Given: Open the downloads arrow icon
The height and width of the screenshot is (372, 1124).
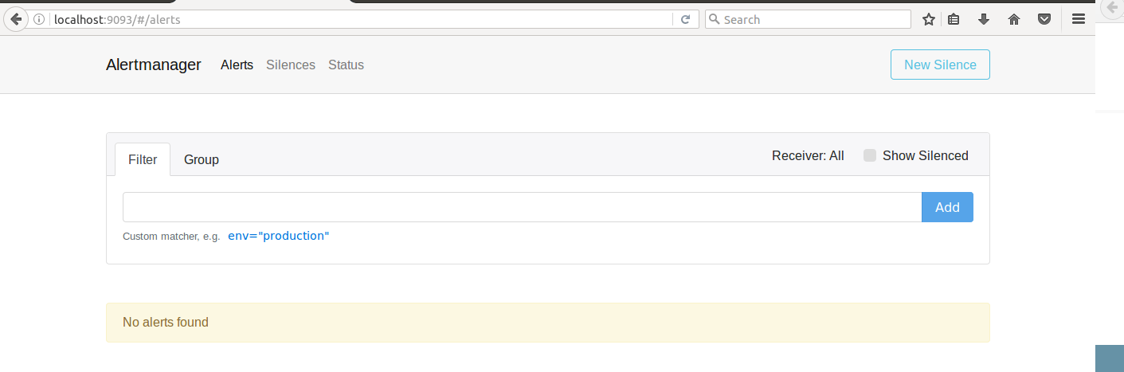Looking at the screenshot, I should coord(984,19).
